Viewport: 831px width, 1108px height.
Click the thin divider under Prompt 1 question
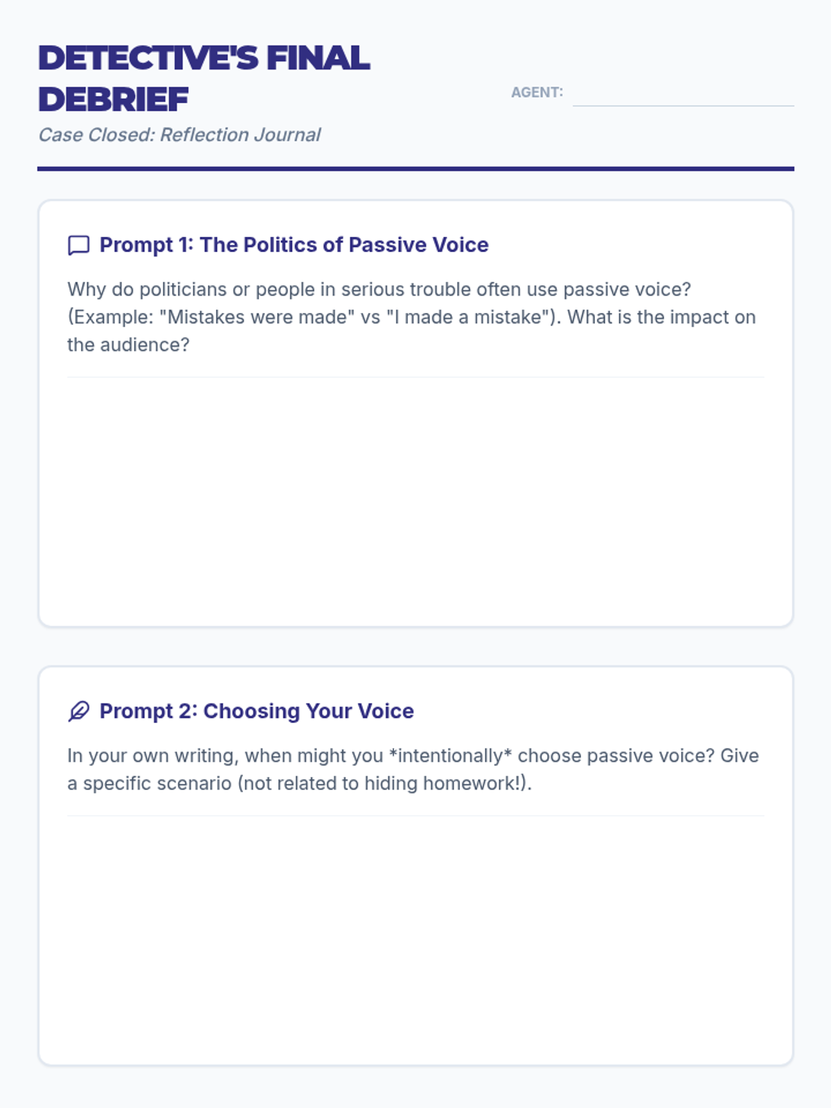(x=415, y=377)
